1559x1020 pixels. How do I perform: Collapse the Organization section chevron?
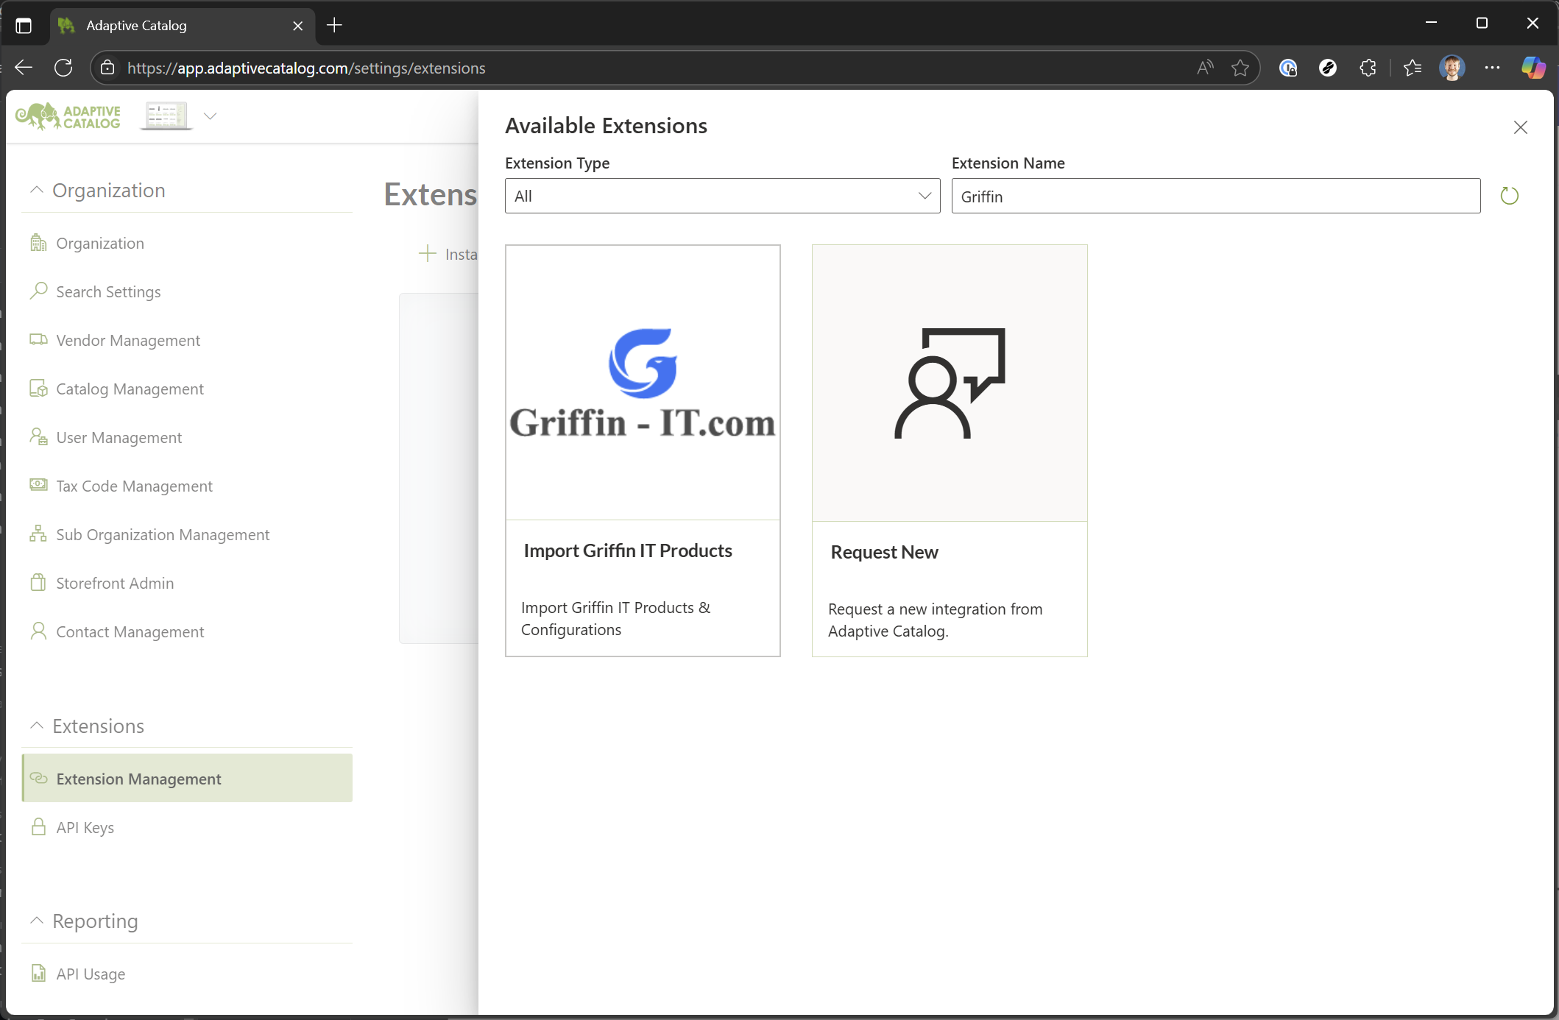pos(36,190)
